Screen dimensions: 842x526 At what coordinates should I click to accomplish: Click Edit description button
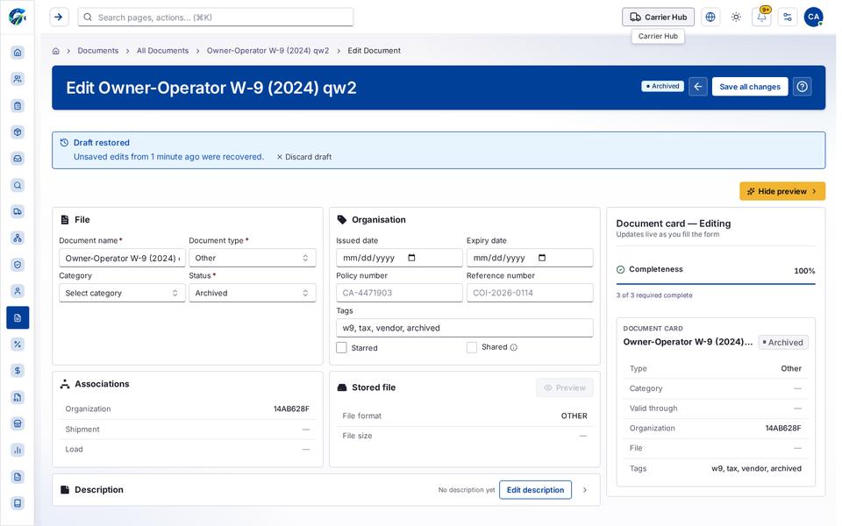535,490
